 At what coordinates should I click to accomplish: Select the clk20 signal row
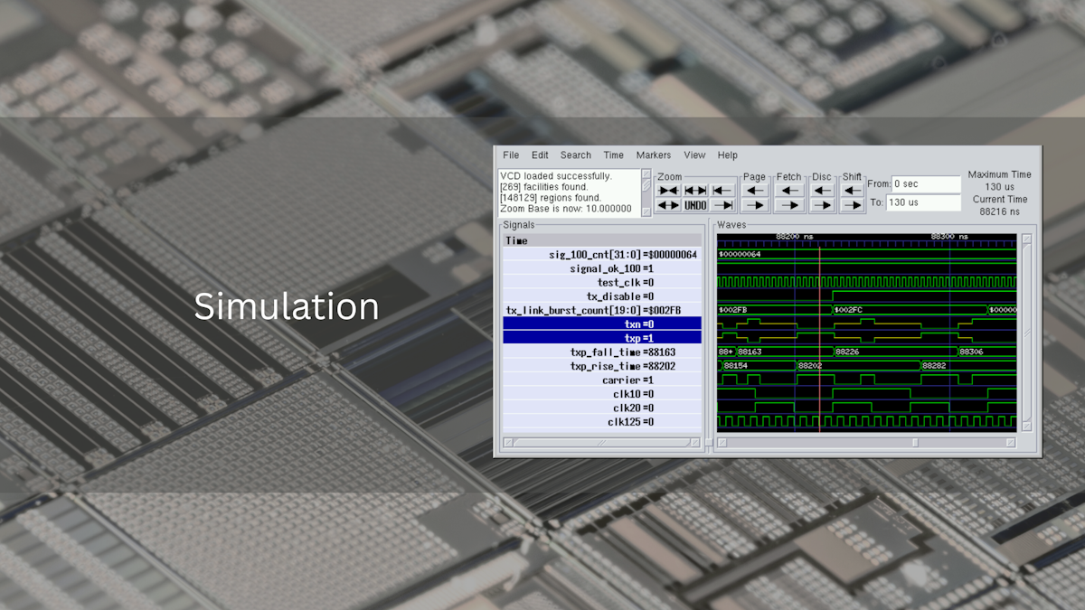[602, 408]
